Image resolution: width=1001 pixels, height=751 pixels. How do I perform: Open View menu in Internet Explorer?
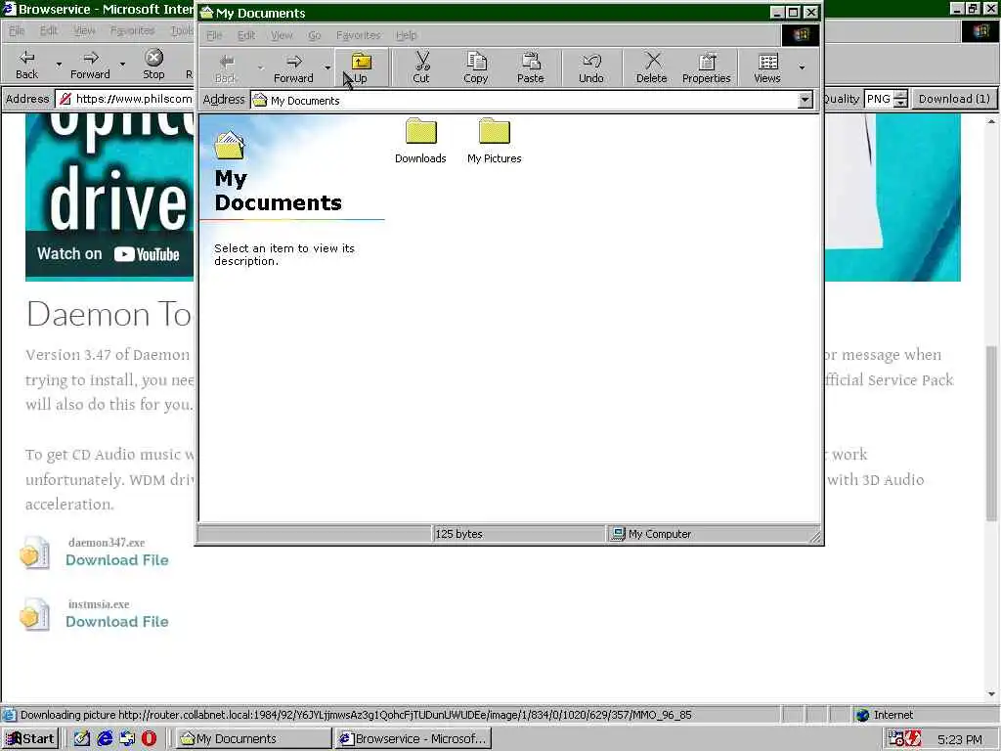coord(84,30)
